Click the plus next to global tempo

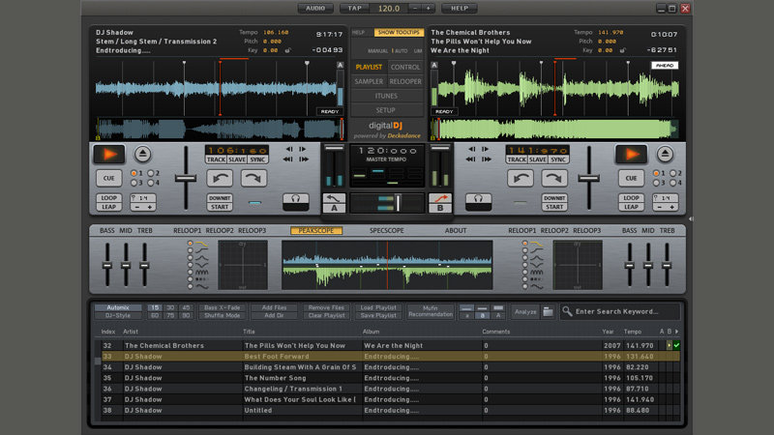[x=428, y=8]
